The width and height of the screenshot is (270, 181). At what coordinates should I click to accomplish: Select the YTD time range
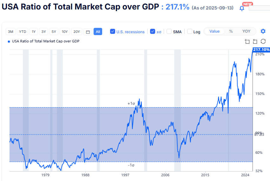[x=23, y=32]
